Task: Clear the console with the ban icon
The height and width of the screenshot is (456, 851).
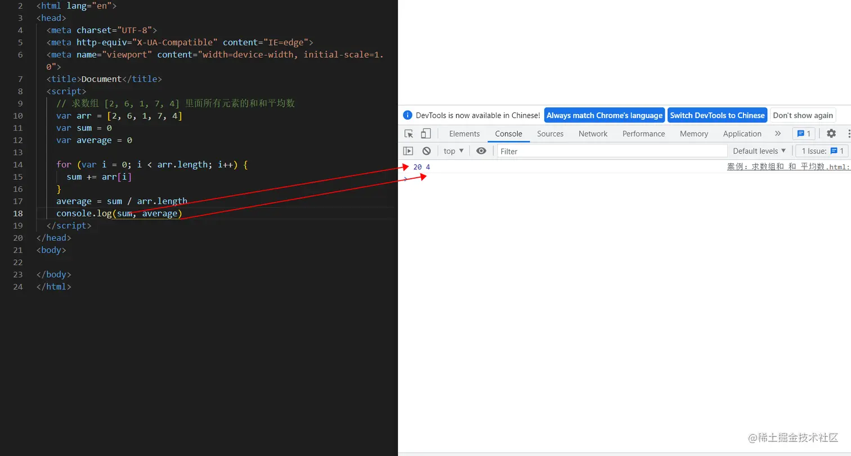Action: 427,151
